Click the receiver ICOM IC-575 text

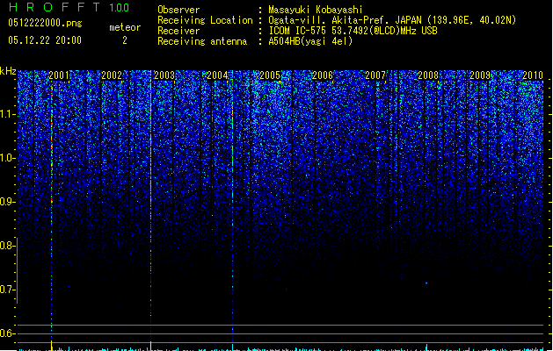tap(353, 31)
